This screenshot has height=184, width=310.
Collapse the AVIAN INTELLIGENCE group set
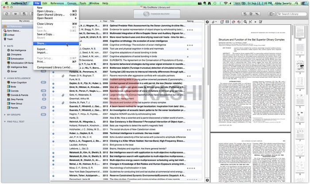pos(5,78)
